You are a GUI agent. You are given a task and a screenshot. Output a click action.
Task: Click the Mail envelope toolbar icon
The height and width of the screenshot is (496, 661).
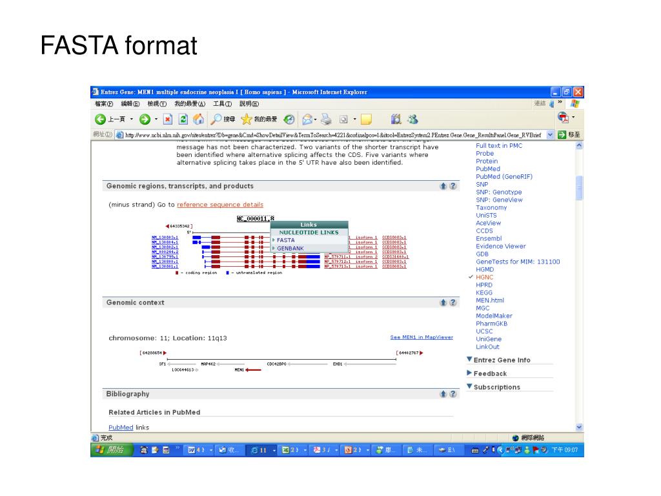[307, 119]
